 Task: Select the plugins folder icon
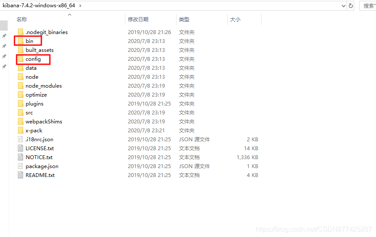20,104
